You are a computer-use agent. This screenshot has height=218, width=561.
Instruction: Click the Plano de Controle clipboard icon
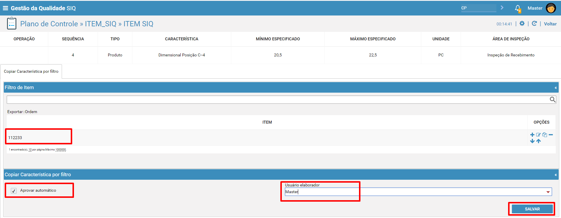[12, 23]
